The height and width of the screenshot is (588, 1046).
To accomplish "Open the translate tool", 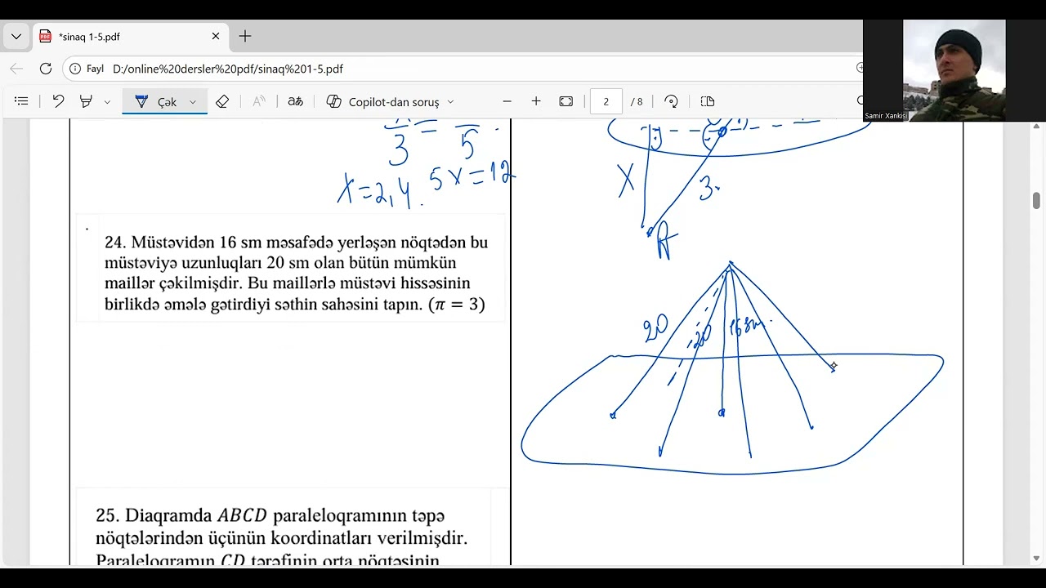I will (x=296, y=101).
